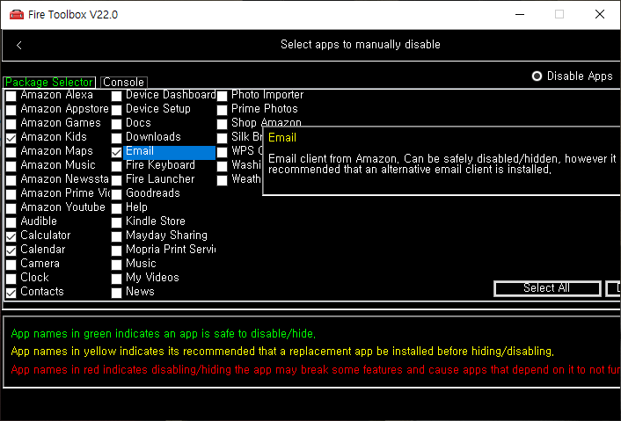Uncheck the Calculator checkbox
The image size is (621, 421).
11,236
